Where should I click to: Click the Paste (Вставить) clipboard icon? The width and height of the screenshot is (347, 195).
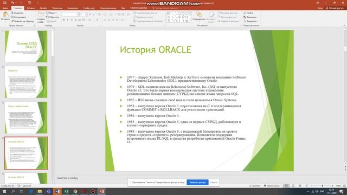coord(5,15)
